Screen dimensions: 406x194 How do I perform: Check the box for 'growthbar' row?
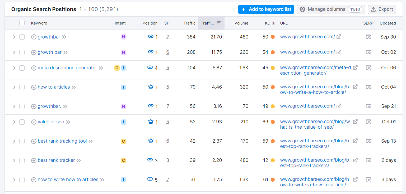coord(22,37)
